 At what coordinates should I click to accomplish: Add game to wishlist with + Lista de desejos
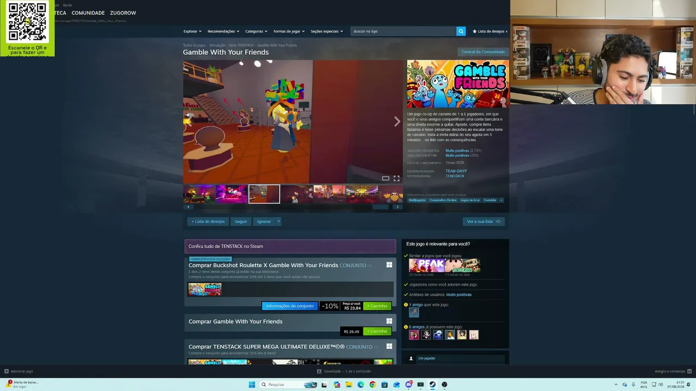pyautogui.click(x=208, y=222)
